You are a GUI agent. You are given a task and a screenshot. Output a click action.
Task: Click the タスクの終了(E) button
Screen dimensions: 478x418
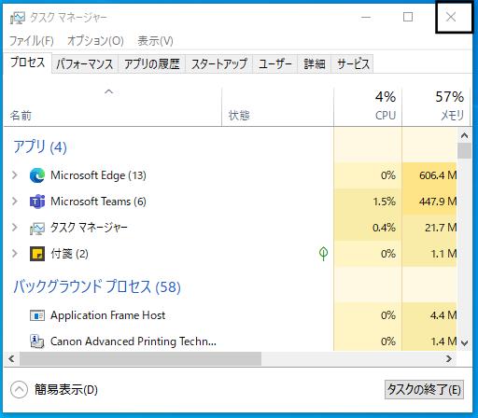[424, 389]
